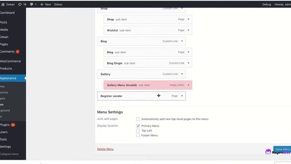Select the Blog Single sub item row
The image size is (291, 164).
(148, 63)
